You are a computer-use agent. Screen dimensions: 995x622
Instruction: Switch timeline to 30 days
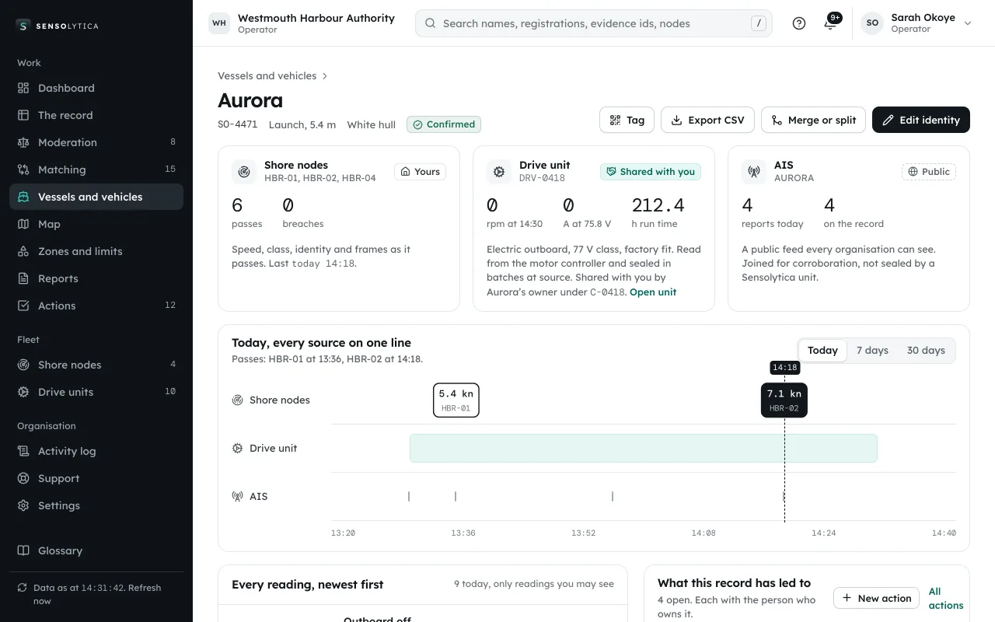click(x=926, y=351)
